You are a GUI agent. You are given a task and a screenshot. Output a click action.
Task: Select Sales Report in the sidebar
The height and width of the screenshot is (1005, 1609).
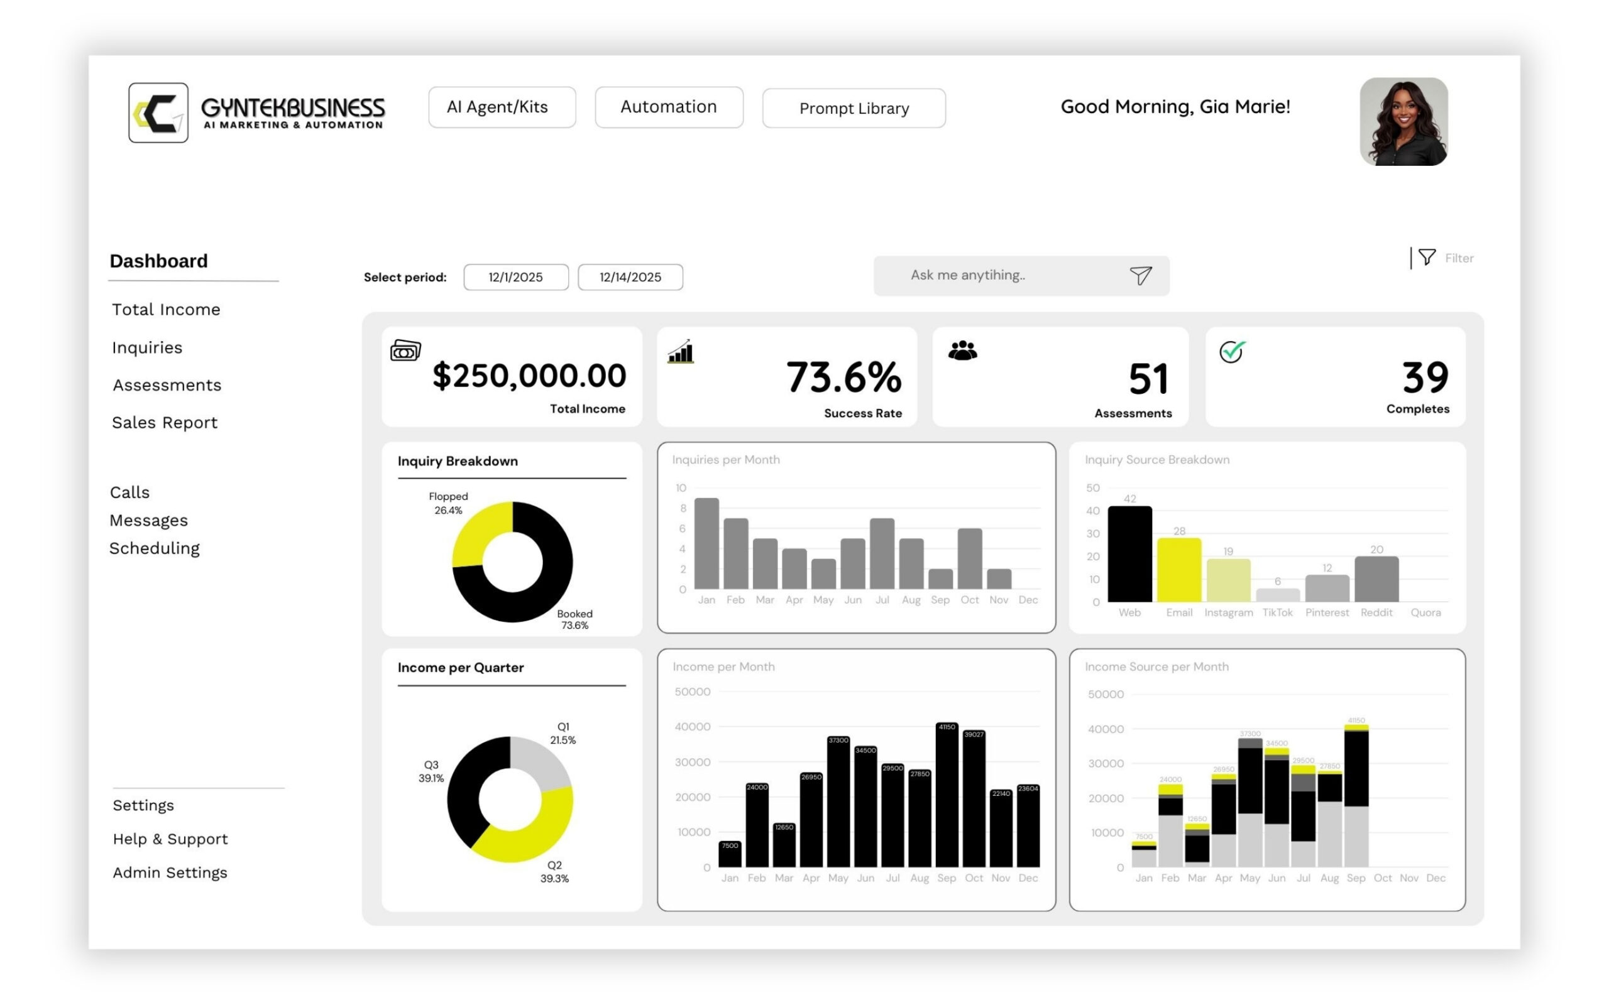(x=165, y=422)
